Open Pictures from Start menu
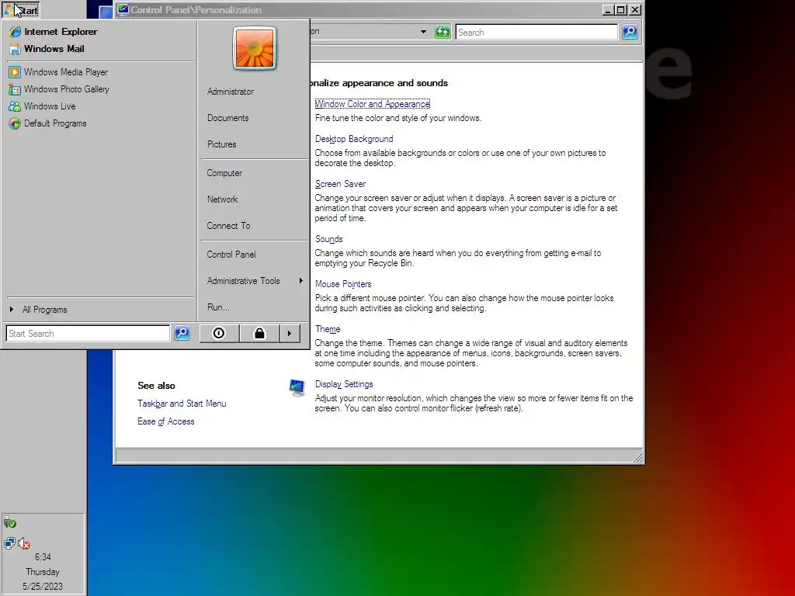 click(221, 144)
